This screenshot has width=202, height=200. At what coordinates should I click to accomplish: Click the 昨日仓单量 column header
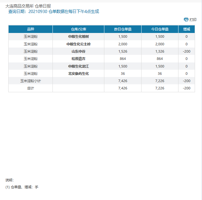(x=123, y=29)
